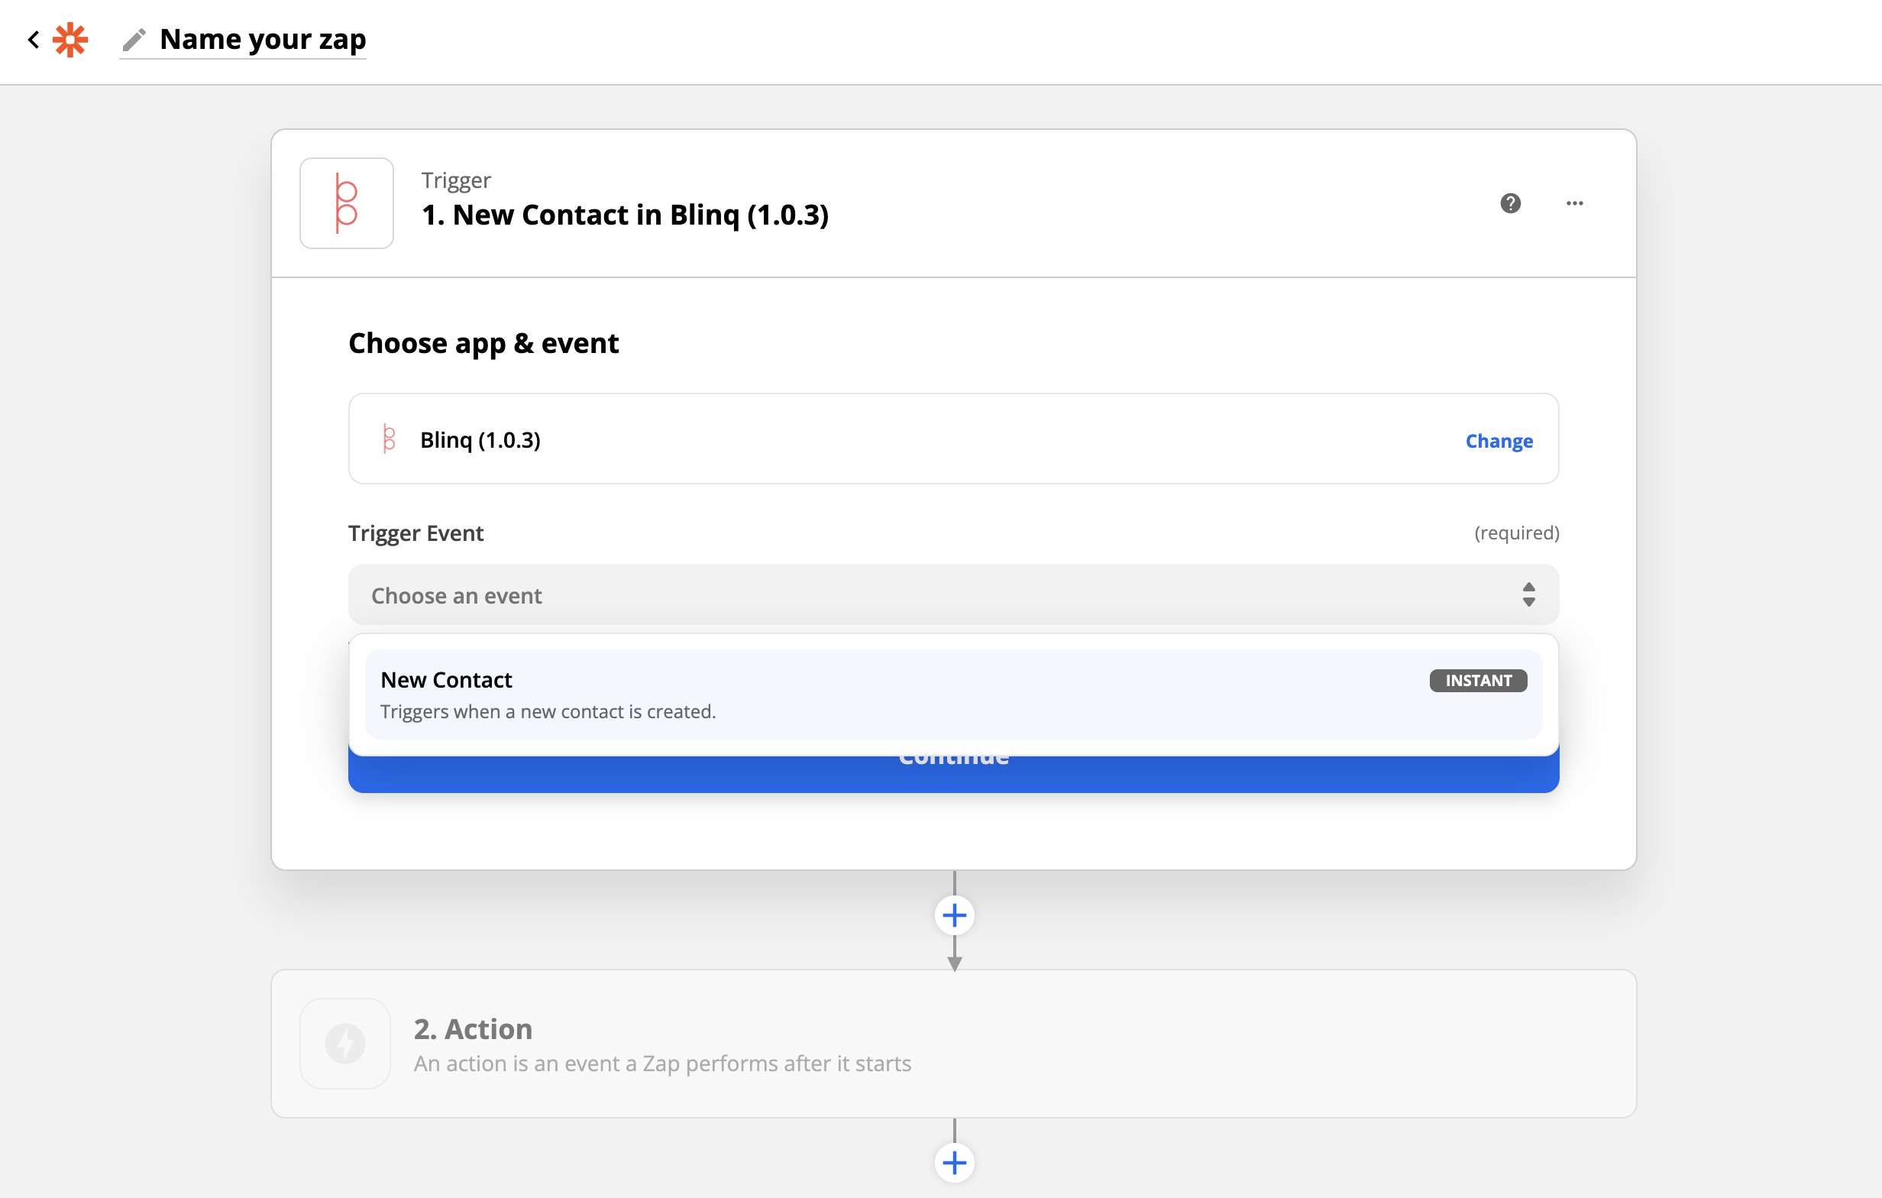Add a step between trigger and action
Image resolution: width=1882 pixels, height=1198 pixels.
pyautogui.click(x=953, y=915)
